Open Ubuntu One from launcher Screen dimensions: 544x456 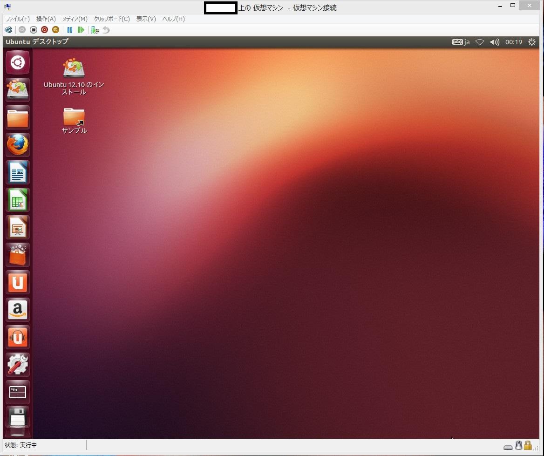pos(17,282)
